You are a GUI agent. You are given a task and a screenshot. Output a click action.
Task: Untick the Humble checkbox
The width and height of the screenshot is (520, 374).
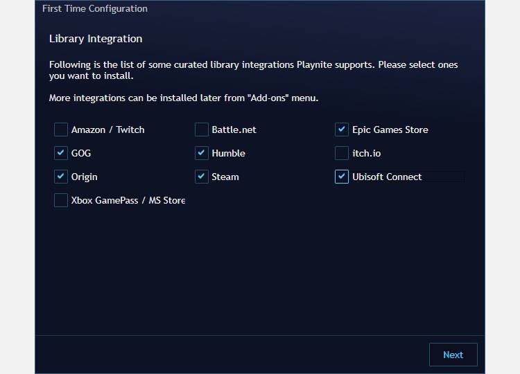(202, 153)
